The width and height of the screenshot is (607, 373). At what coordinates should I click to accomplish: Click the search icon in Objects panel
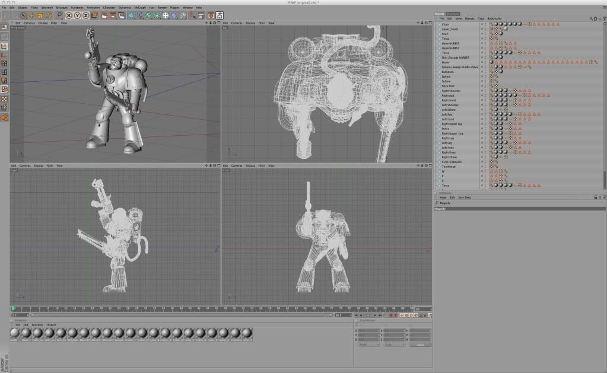591,18
